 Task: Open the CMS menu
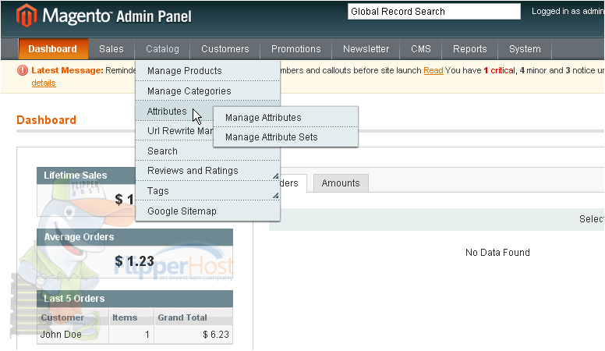point(420,49)
